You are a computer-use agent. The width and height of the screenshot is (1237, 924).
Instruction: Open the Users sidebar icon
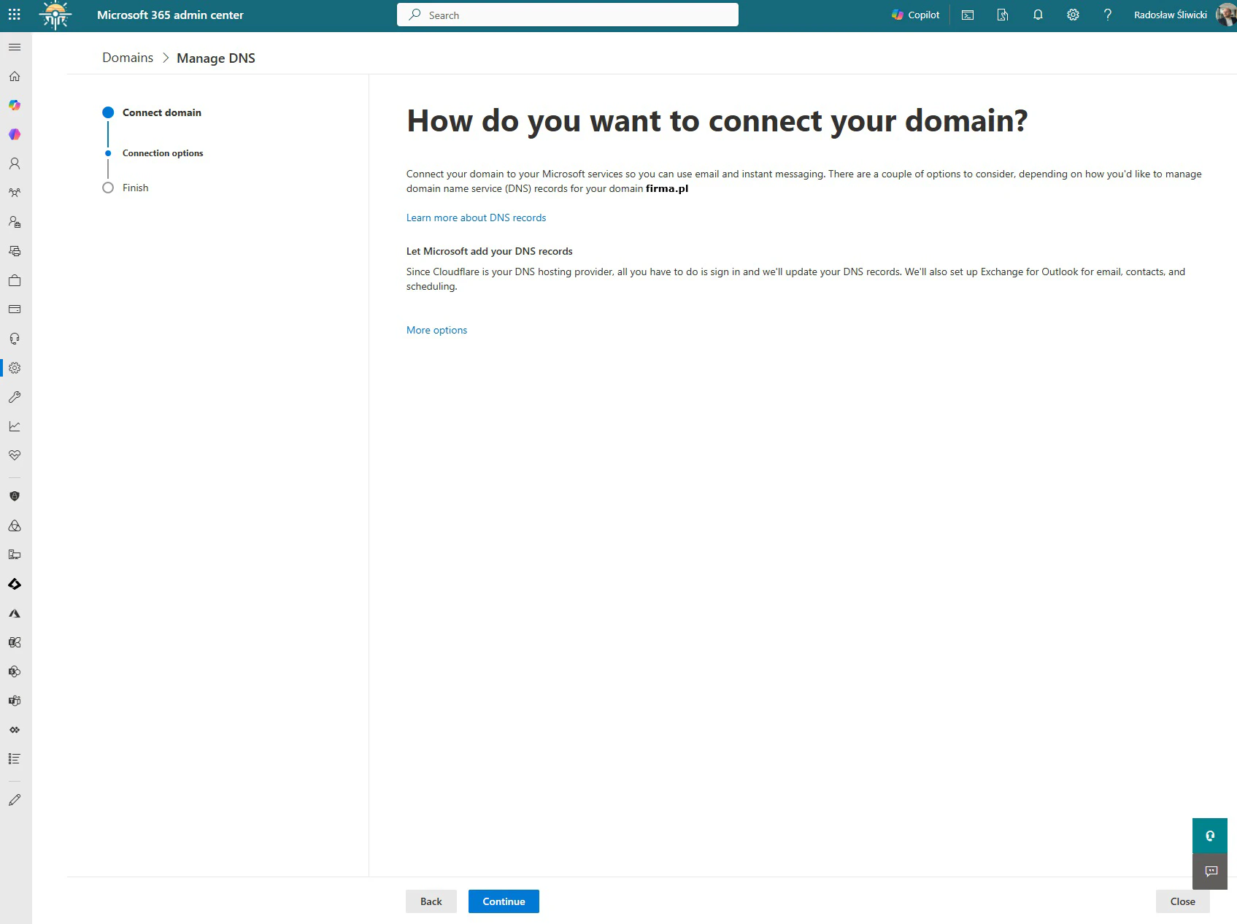(15, 163)
